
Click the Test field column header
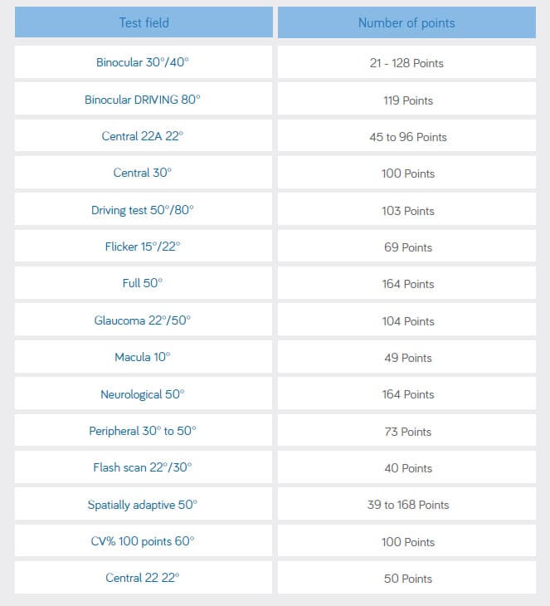point(144,22)
